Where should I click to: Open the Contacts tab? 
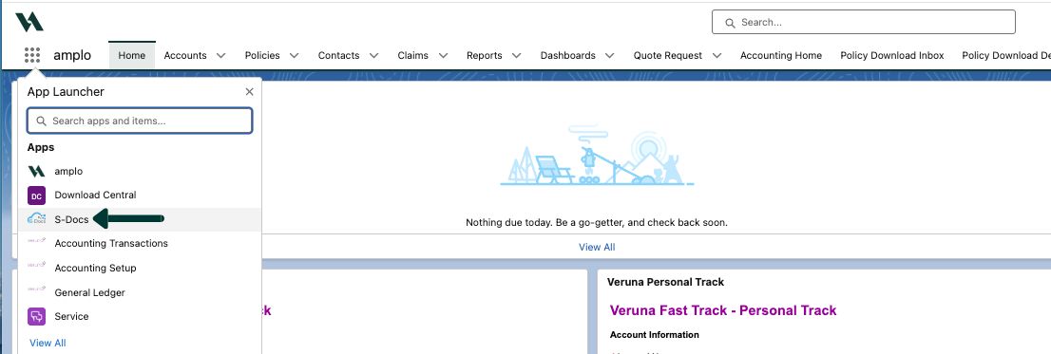click(338, 56)
